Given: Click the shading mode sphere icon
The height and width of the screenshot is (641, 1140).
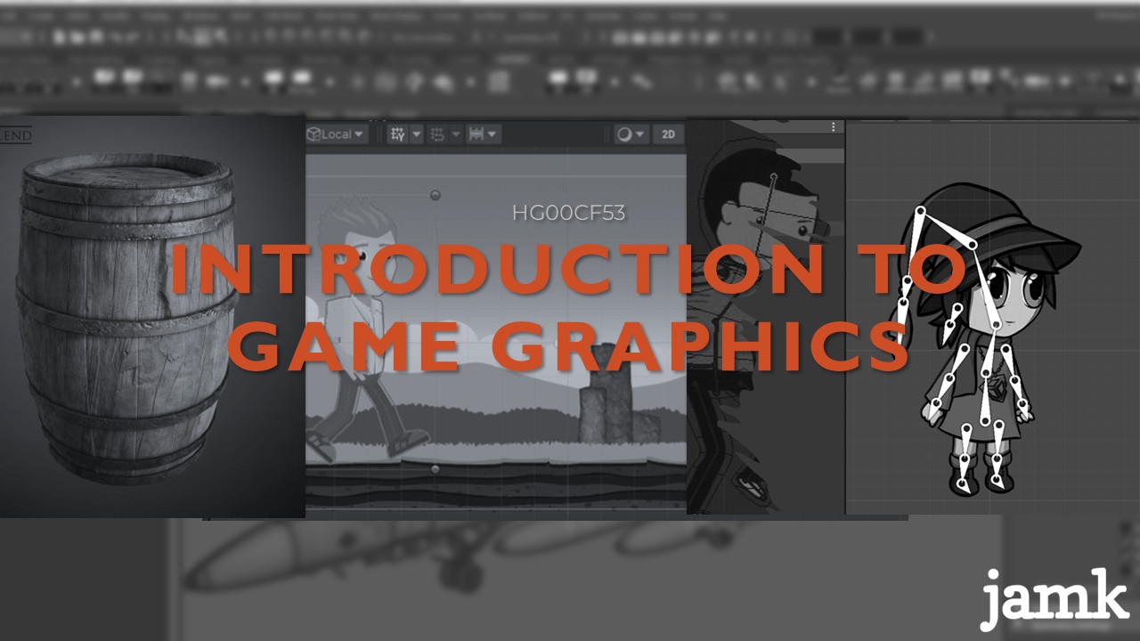Looking at the screenshot, I should point(624,134).
